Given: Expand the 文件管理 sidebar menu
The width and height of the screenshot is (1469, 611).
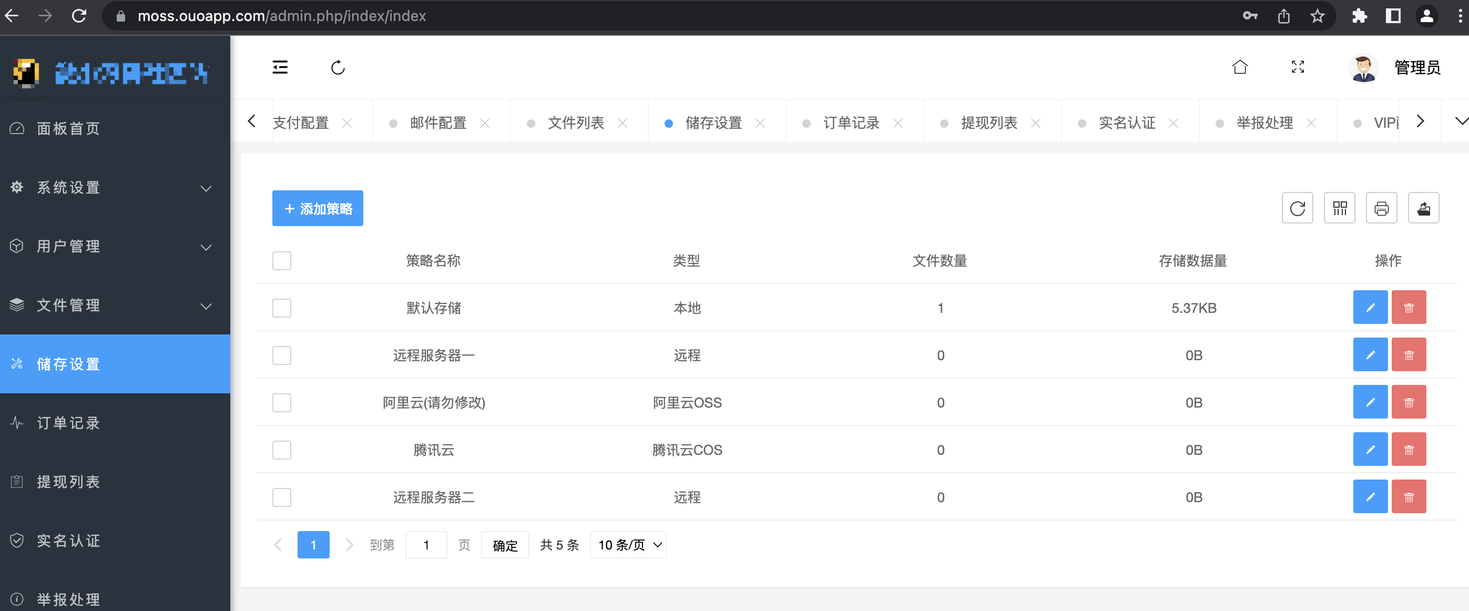Looking at the screenshot, I should tap(115, 305).
